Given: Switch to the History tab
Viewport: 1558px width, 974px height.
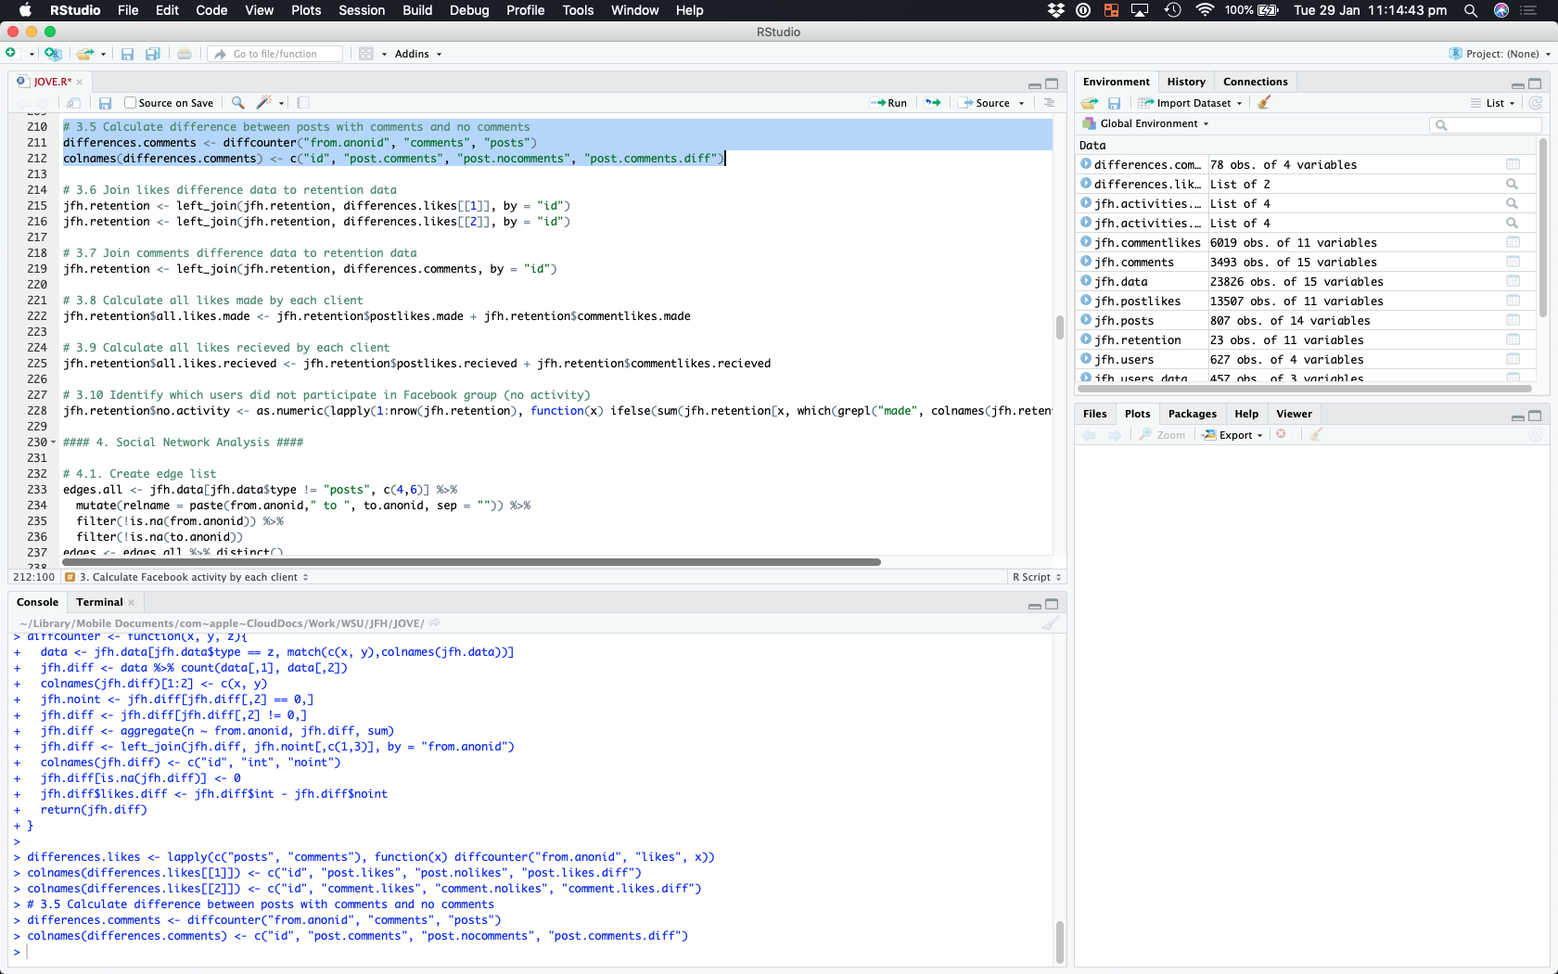Looking at the screenshot, I should pos(1186,82).
